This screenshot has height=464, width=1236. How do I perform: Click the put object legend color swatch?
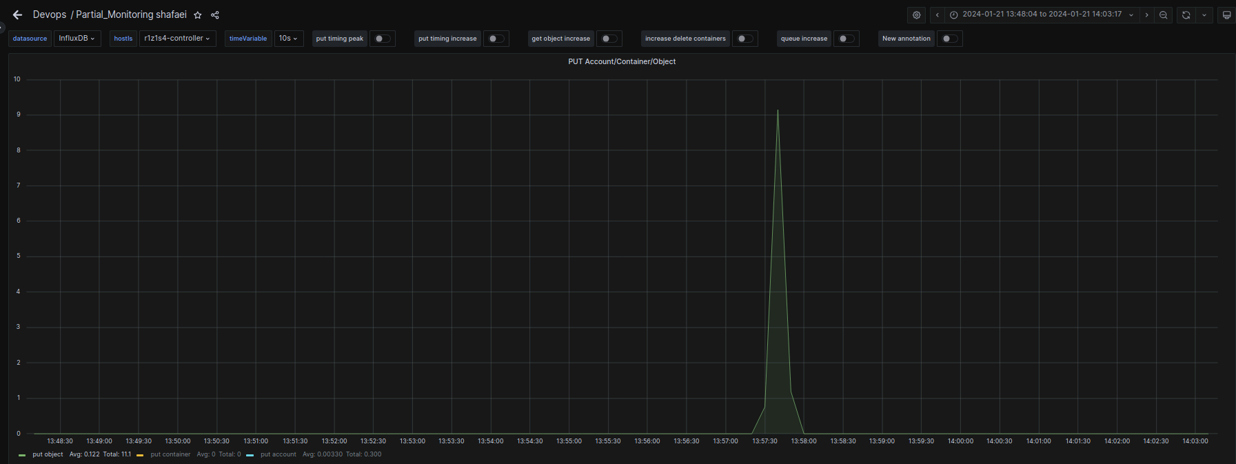coord(22,455)
